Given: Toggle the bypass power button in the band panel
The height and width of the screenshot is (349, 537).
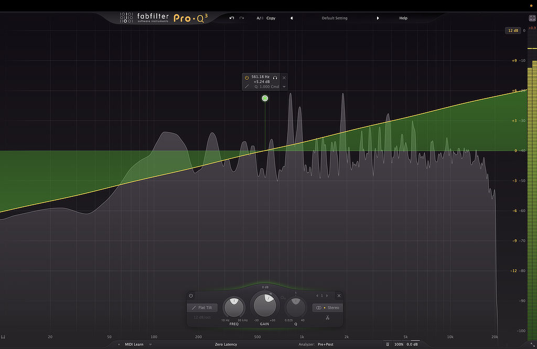Looking at the screenshot, I should pos(190,295).
